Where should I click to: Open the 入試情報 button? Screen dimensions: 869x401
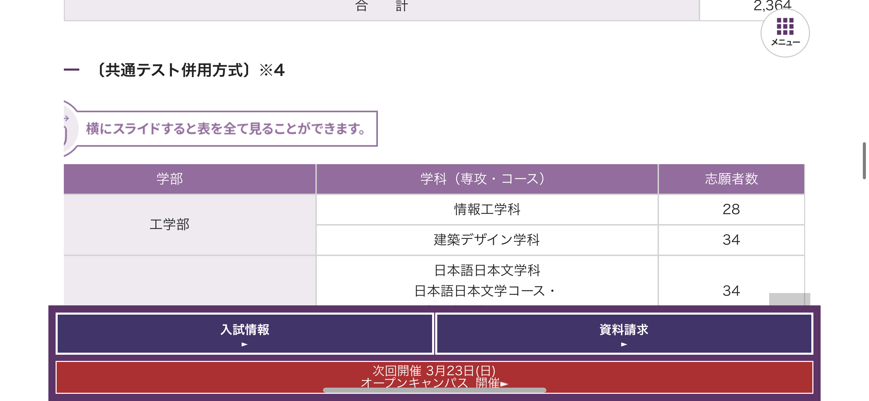pyautogui.click(x=244, y=330)
